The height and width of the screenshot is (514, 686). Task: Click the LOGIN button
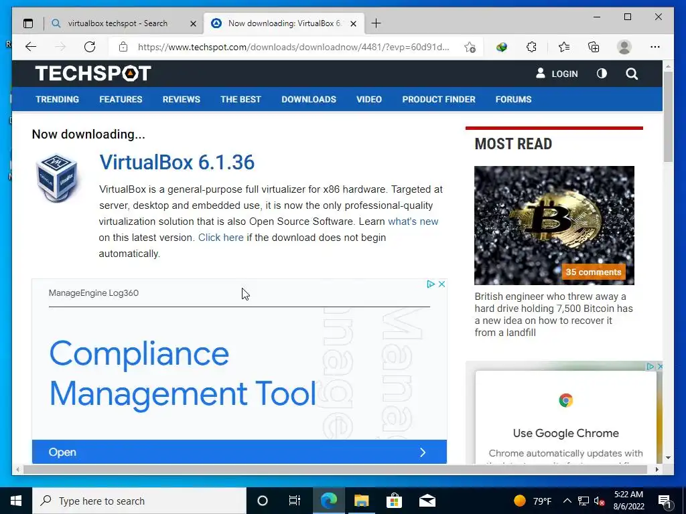click(557, 74)
